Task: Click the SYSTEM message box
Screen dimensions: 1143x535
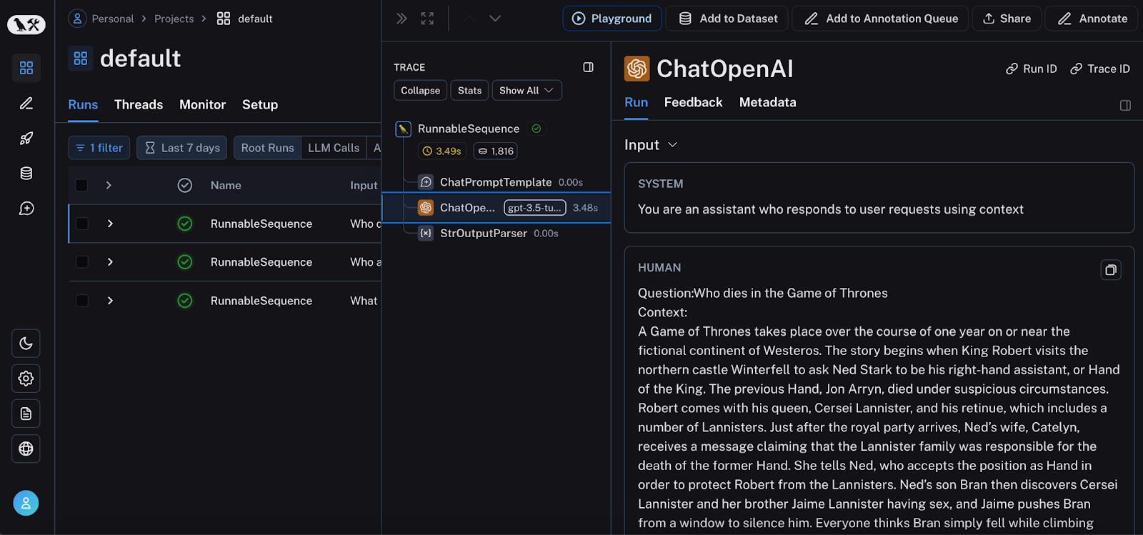Action: pyautogui.click(x=879, y=198)
